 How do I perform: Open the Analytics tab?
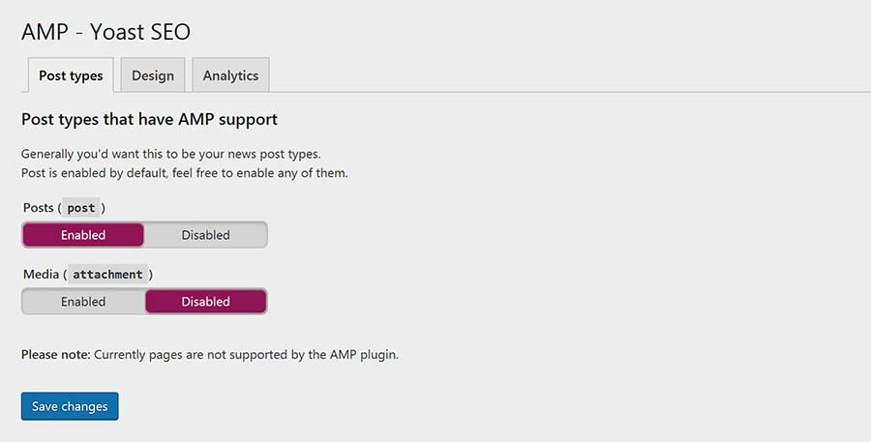pos(230,75)
